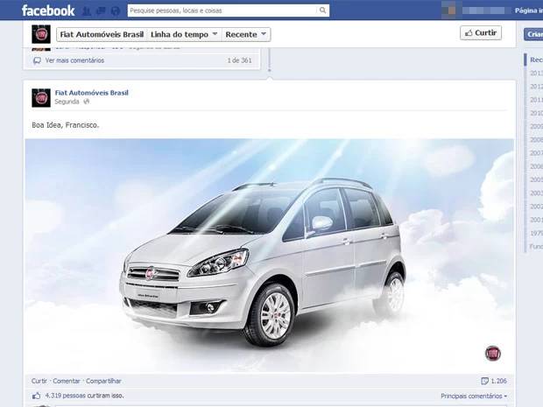Click Curtir link under the car photo
The width and height of the screenshot is (543, 407).
click(39, 381)
